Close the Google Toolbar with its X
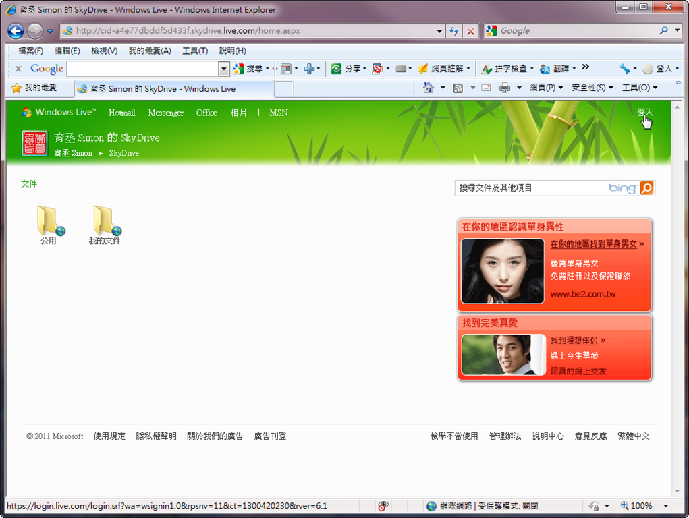This screenshot has width=689, height=518. point(18,69)
